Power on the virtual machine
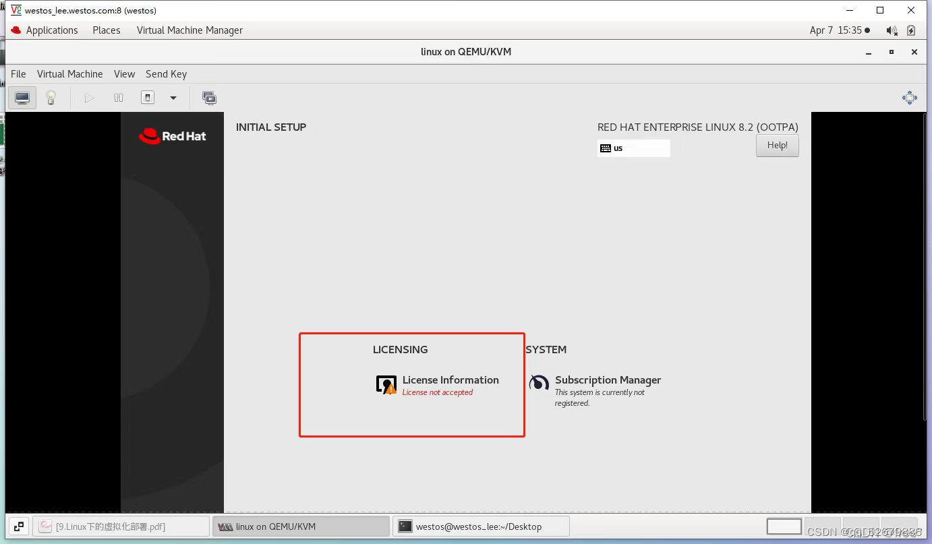Screen dimensions: 932x544 tap(89, 98)
